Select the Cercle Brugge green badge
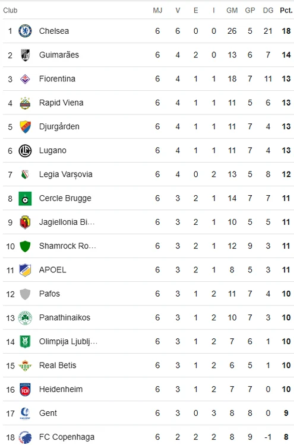The image size is (294, 445). coord(25,198)
